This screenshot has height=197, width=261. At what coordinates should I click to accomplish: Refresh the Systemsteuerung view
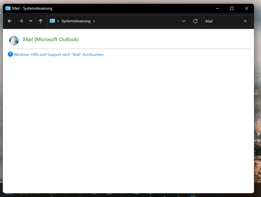pyautogui.click(x=195, y=21)
